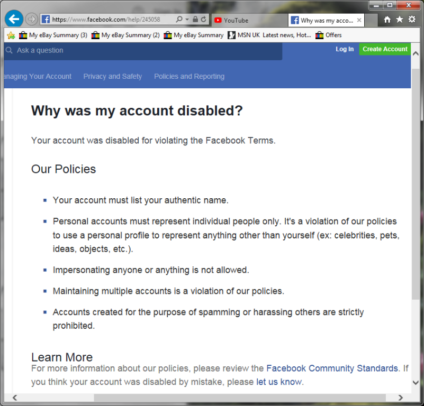Click the refresh icon in address bar

pyautogui.click(x=204, y=20)
